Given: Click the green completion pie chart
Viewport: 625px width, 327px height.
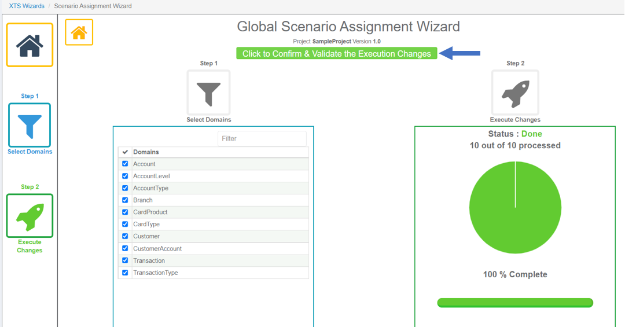Looking at the screenshot, I should (x=515, y=207).
